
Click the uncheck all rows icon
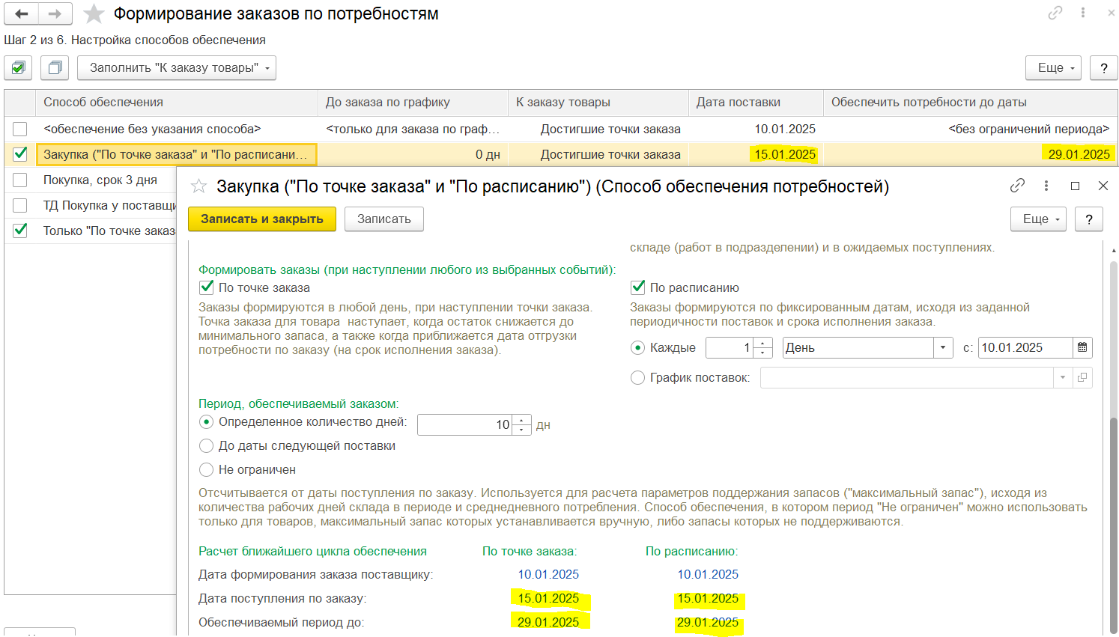click(55, 68)
